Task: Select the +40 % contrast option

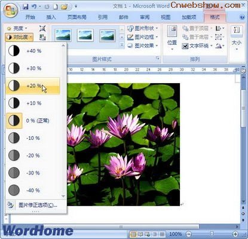Action: (33, 51)
